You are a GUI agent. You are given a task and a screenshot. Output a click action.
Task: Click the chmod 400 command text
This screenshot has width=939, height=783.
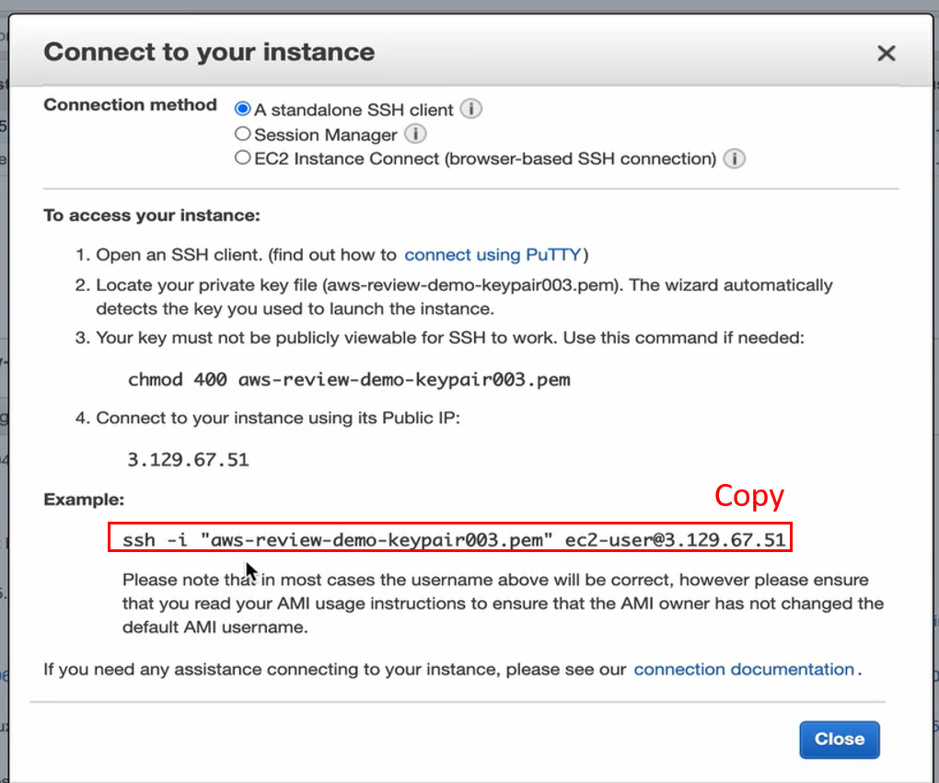pyautogui.click(x=349, y=379)
